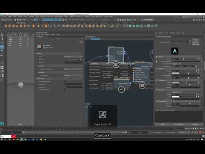Create a polygon torus from the shelf
This screenshot has width=205, height=154.
coord(21,26)
